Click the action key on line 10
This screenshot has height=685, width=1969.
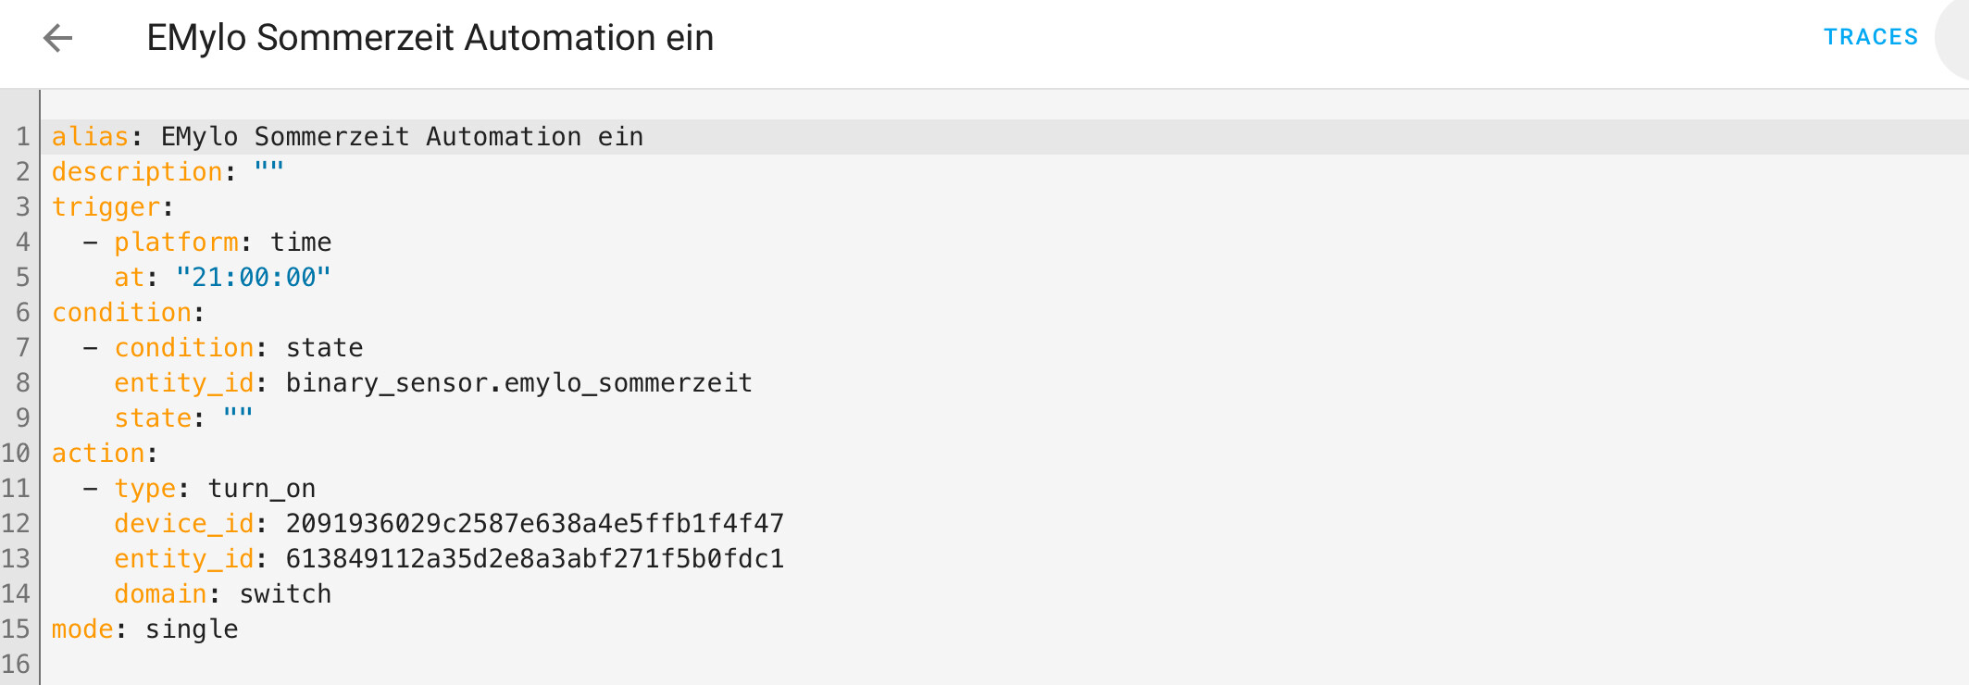click(x=98, y=454)
